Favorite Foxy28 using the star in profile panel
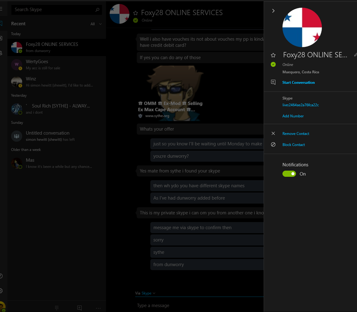 coord(273,55)
